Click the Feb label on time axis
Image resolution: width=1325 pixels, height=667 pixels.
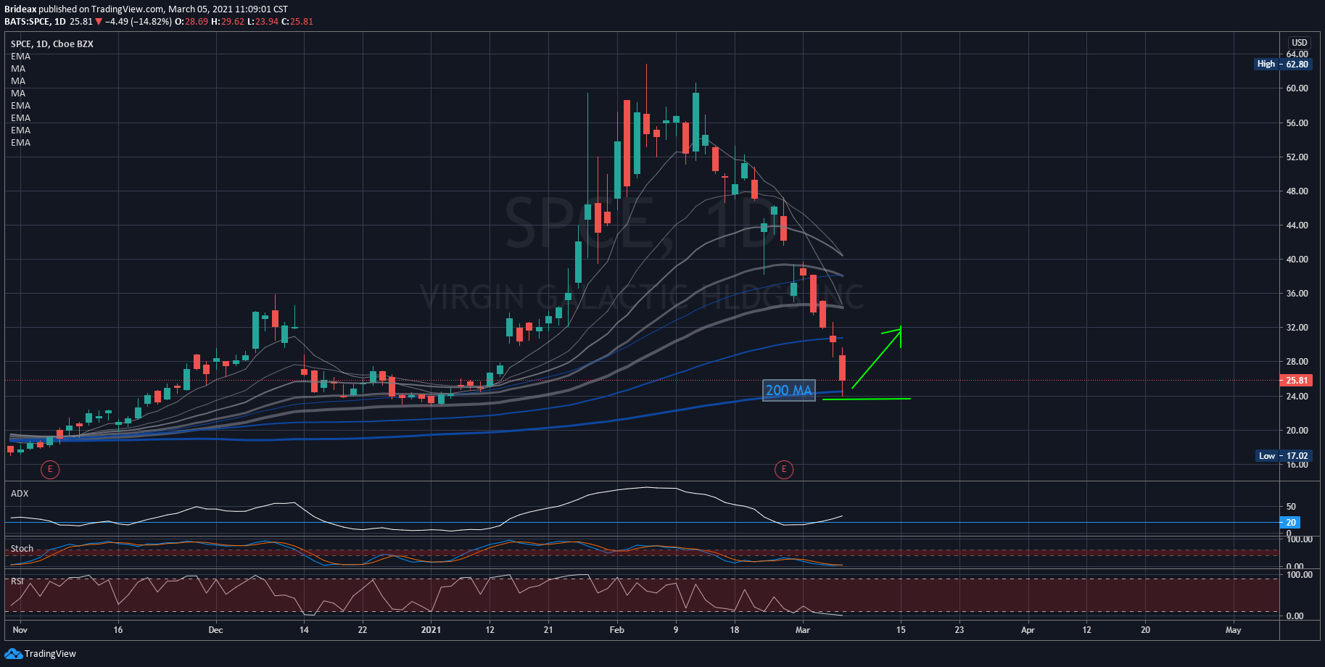[617, 630]
